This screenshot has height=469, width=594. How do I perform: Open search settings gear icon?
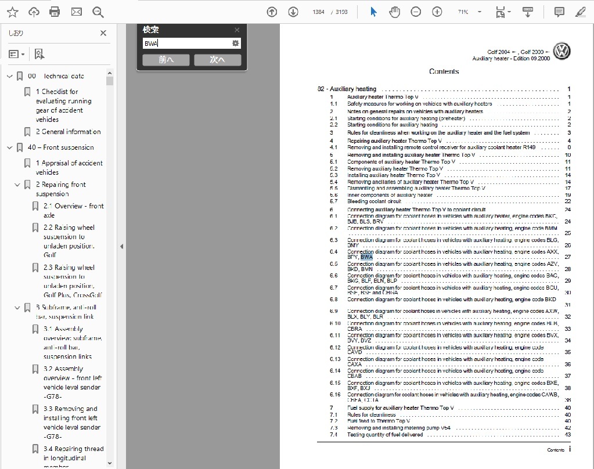236,43
